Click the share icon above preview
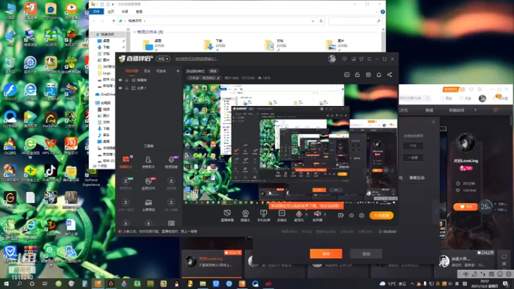 (389, 74)
